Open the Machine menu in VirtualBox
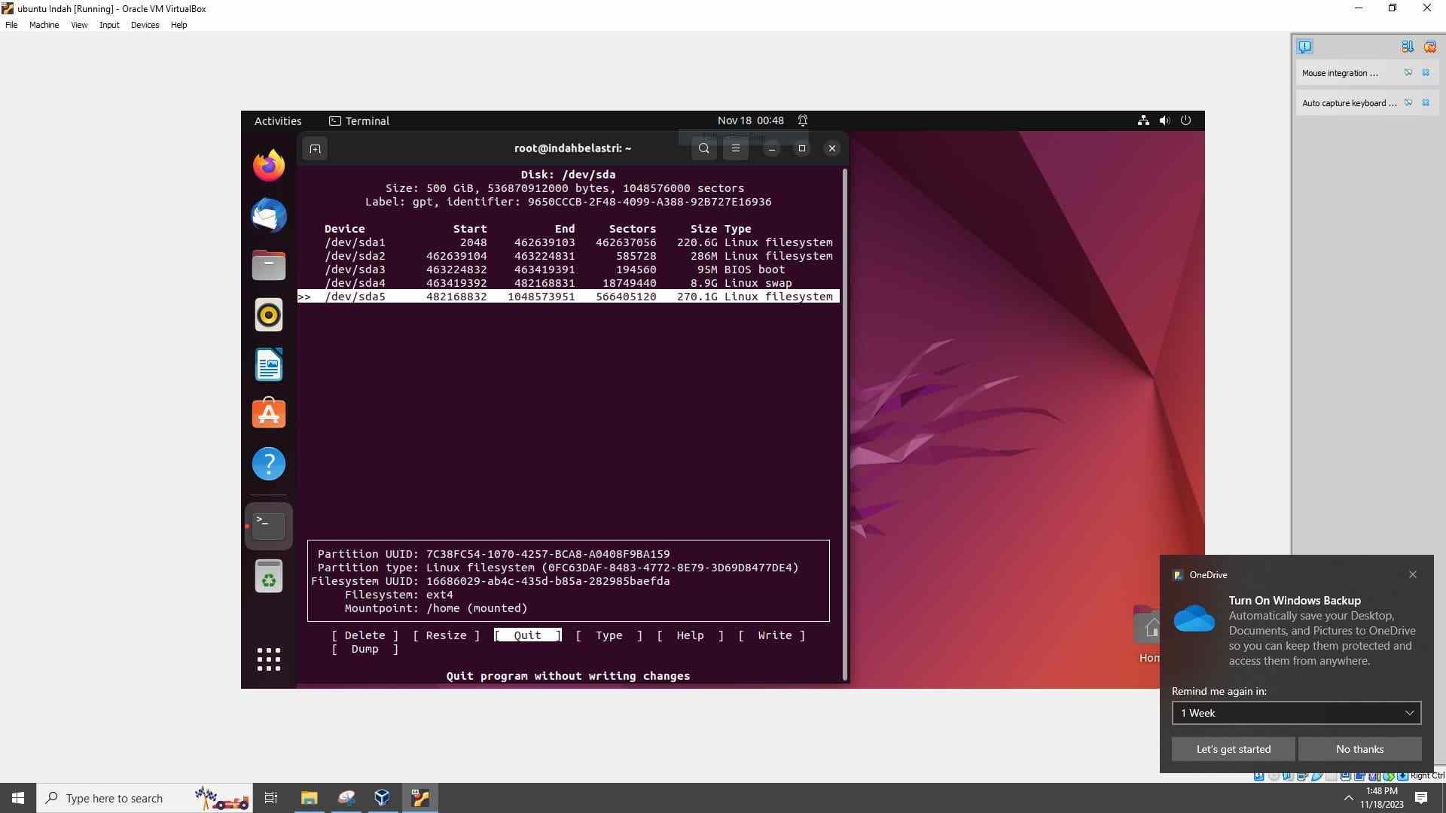Viewport: 1446px width, 813px height. point(44,25)
